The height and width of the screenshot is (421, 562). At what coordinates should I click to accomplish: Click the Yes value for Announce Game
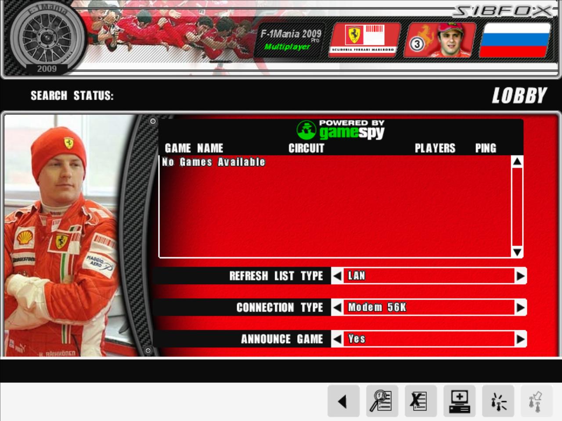point(429,339)
